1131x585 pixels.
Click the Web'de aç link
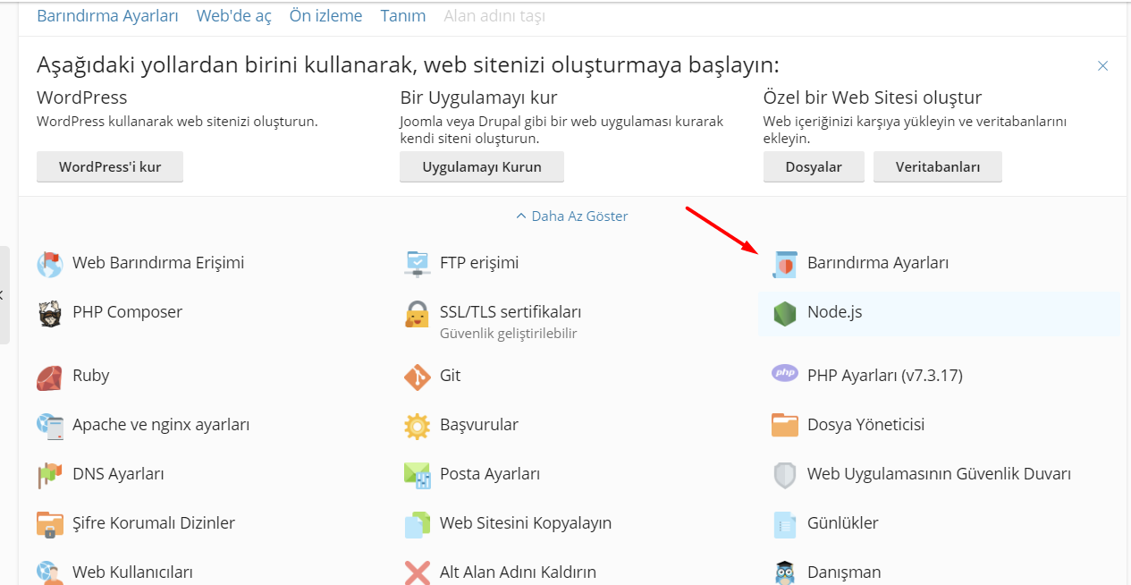coord(233,16)
